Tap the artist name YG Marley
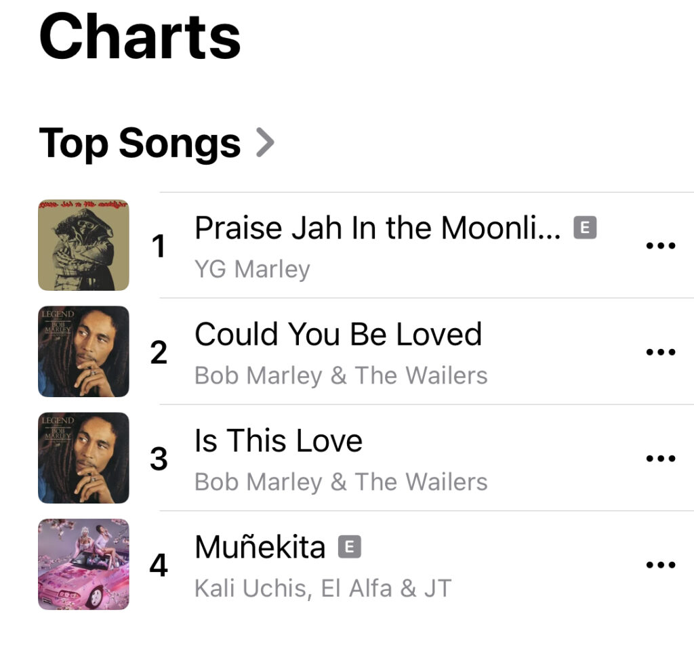Image resolution: width=694 pixels, height=660 pixels. coord(252,270)
